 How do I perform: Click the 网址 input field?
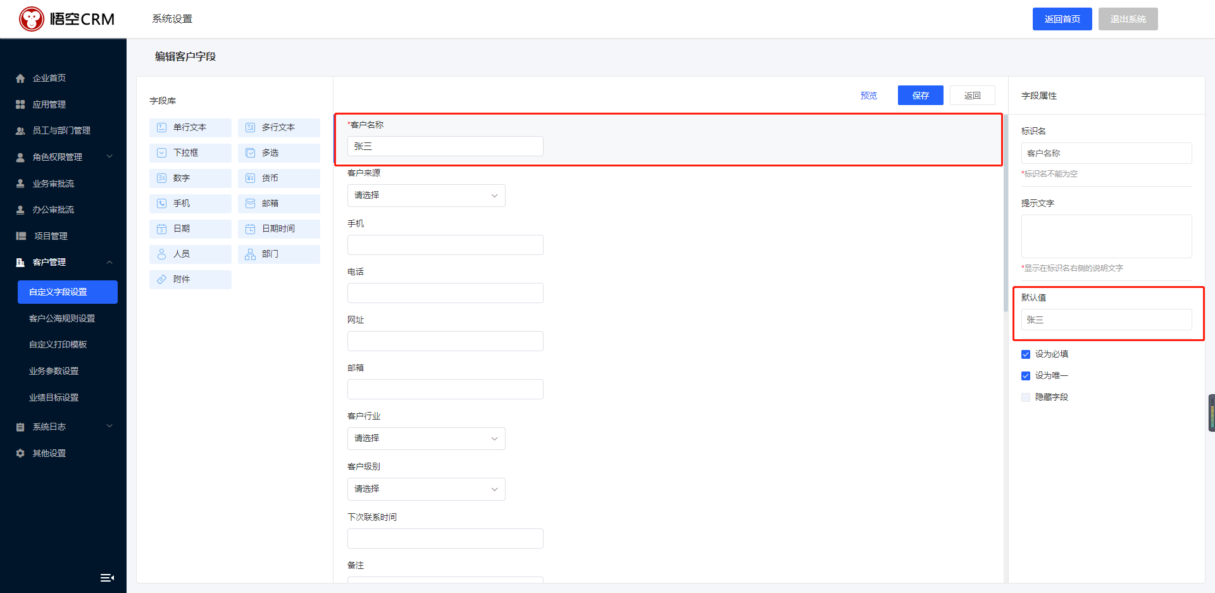click(445, 341)
